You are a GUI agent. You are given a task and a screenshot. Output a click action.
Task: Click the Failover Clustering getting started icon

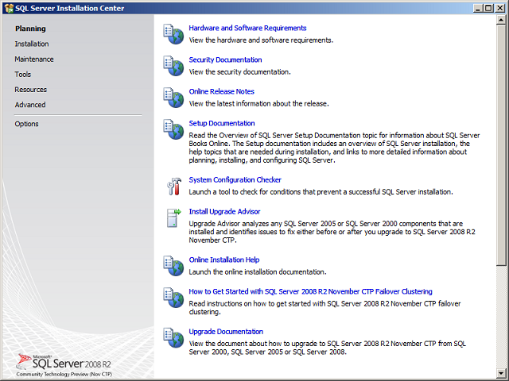pos(173,298)
